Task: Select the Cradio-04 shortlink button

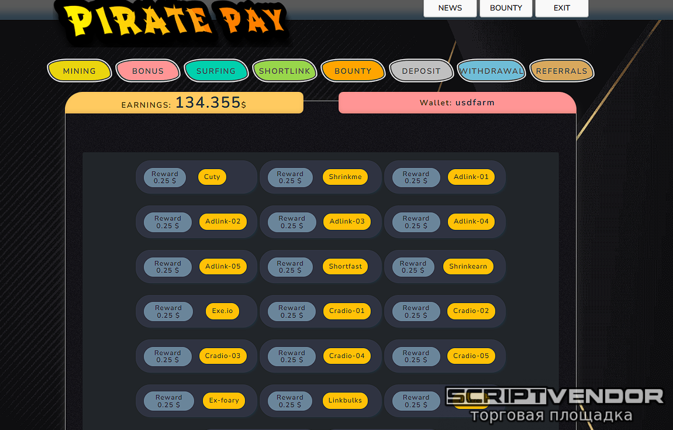Action: 347,356
